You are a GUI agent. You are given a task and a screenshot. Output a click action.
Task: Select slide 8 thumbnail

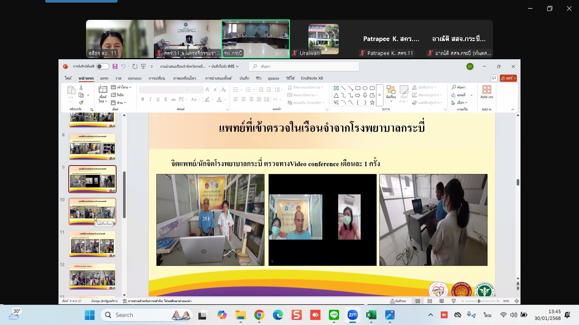pyautogui.click(x=92, y=146)
